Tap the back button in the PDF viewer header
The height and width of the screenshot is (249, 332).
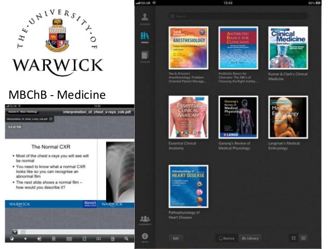point(23,112)
